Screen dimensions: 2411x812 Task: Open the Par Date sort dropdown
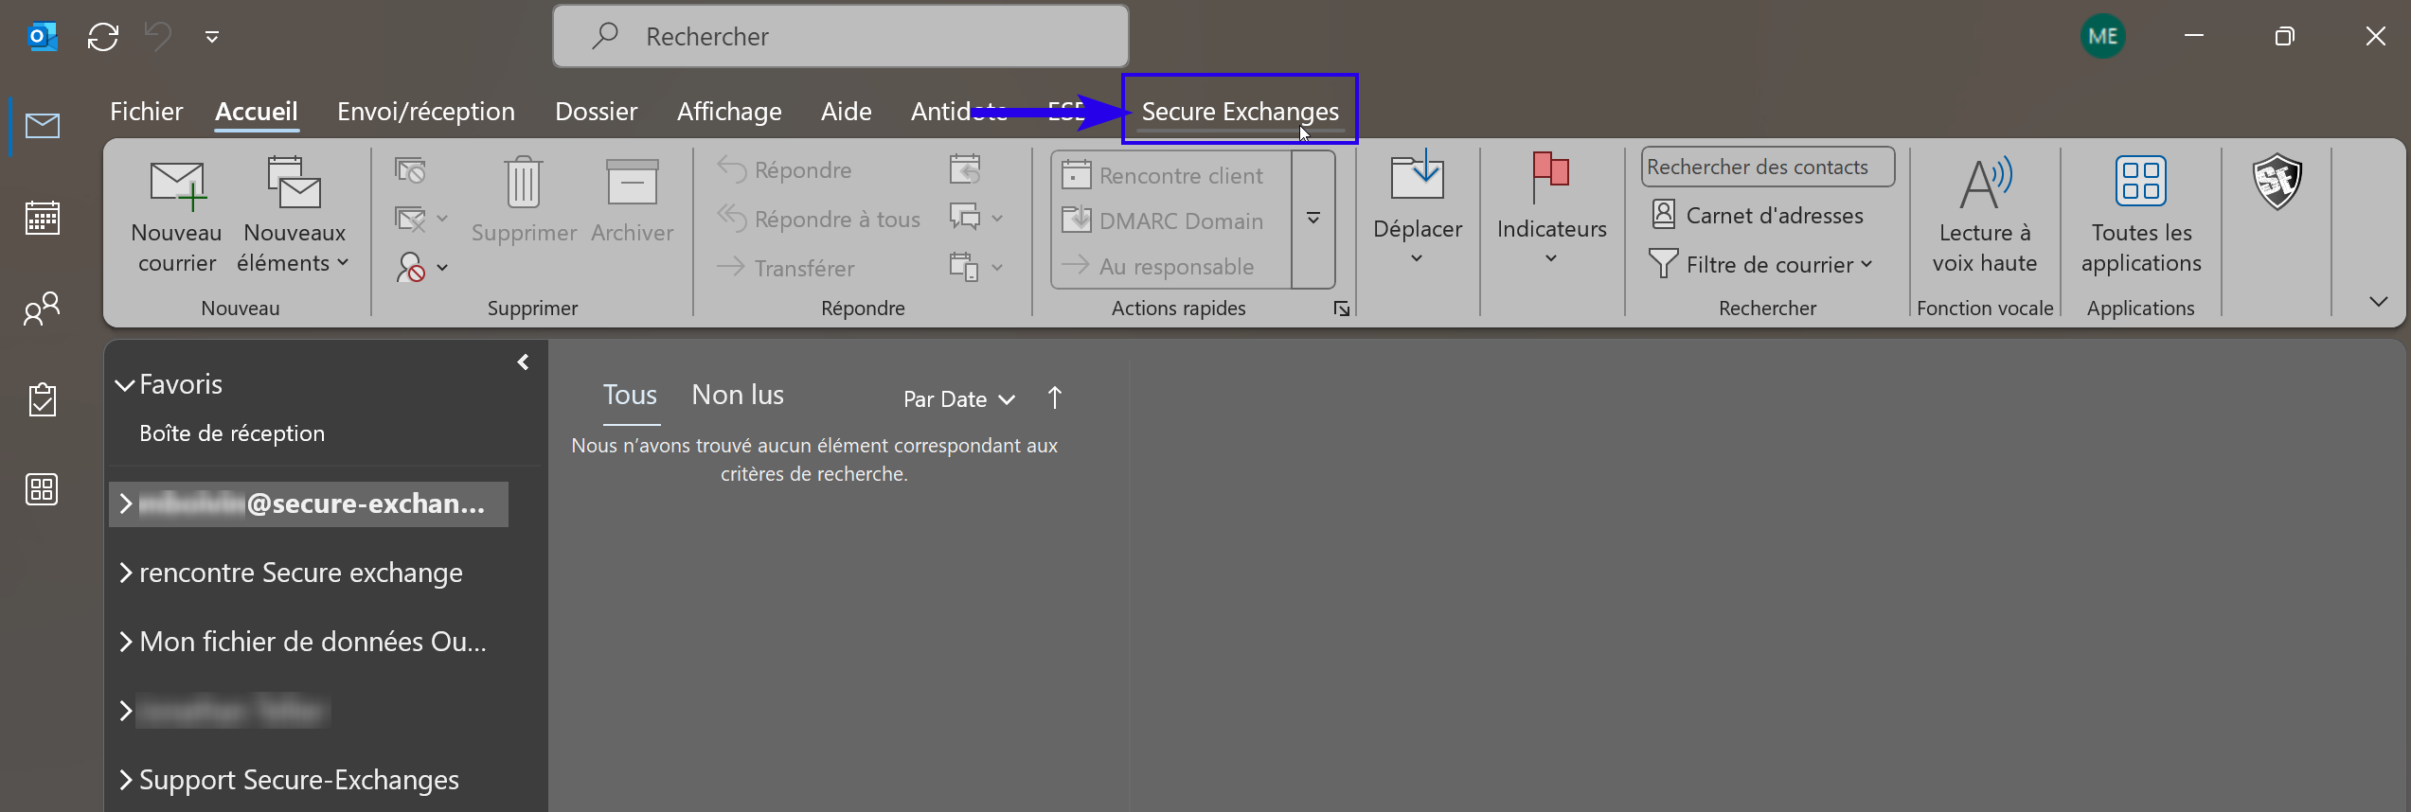point(959,399)
